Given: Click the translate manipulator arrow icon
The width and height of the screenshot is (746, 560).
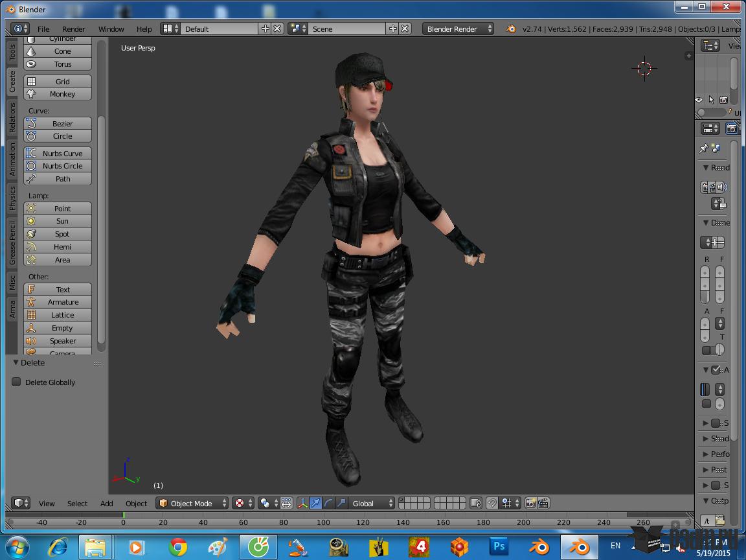Looking at the screenshot, I should coord(315,504).
